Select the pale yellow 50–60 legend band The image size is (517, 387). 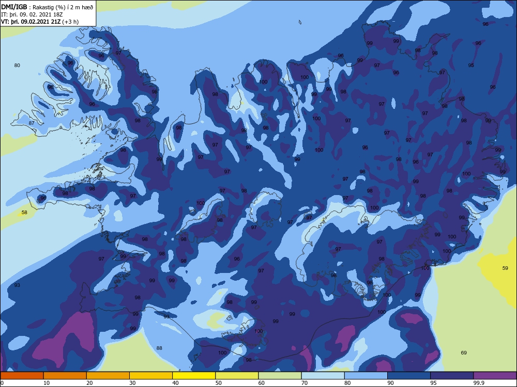(237, 376)
